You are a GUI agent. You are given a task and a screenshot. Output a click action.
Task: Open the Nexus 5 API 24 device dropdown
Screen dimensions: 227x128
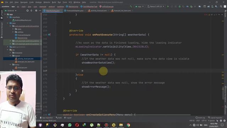tap(156, 6)
